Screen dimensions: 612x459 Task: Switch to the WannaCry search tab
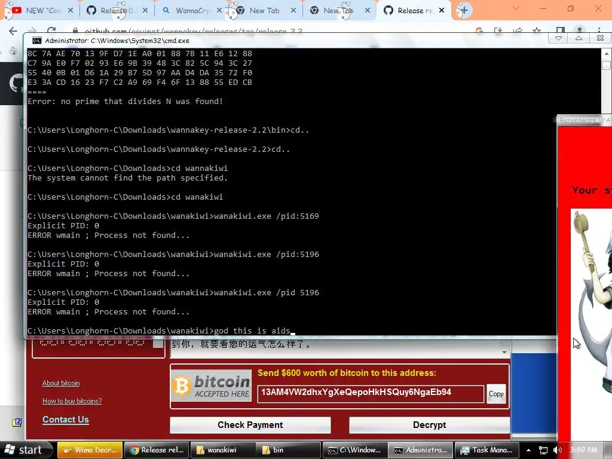pyautogui.click(x=191, y=11)
